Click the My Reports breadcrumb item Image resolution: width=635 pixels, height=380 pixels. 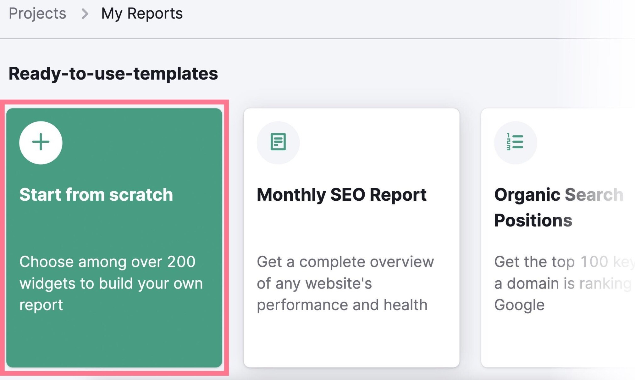coord(142,13)
